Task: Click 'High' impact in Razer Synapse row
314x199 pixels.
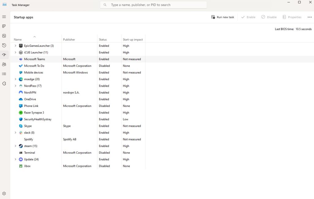Action: [126, 113]
